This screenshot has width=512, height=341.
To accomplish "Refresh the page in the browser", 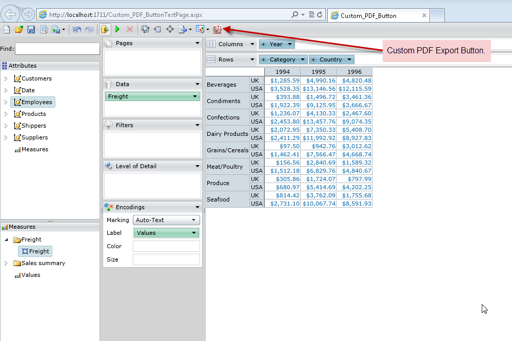I will [320, 15].
